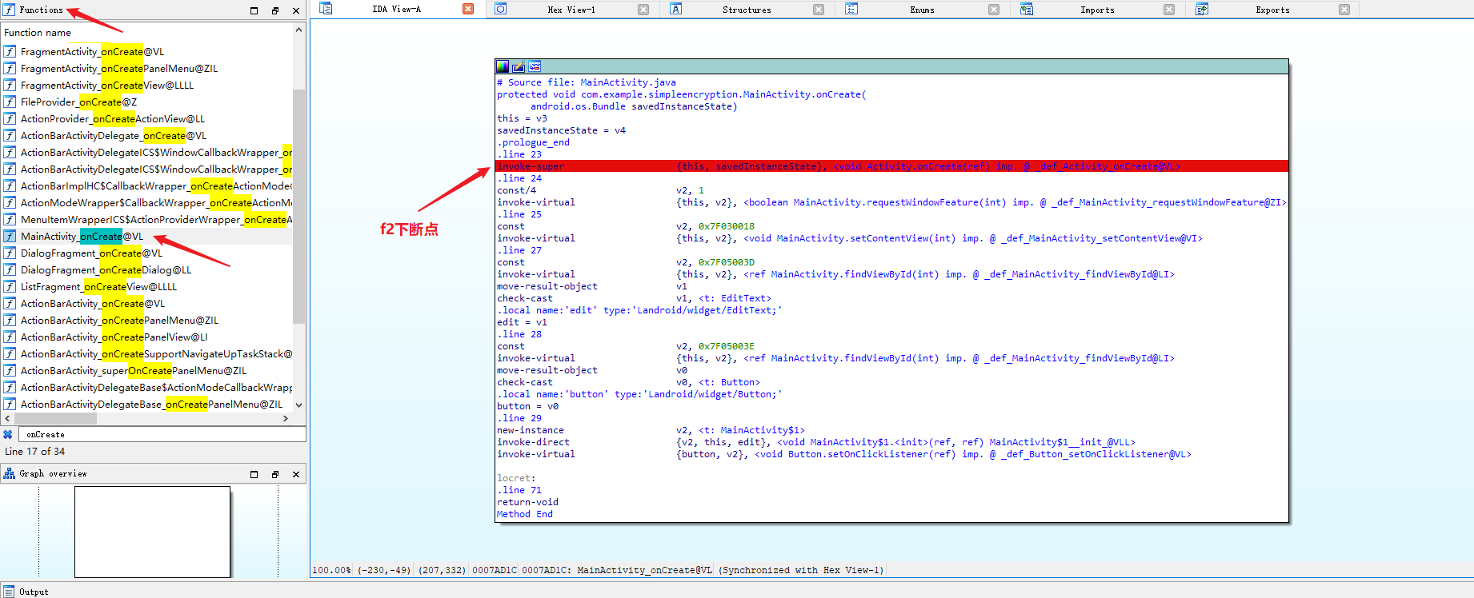Click the 'Line 17 of 34' status text
Screen dimensions: 1474x598
(x=34, y=451)
